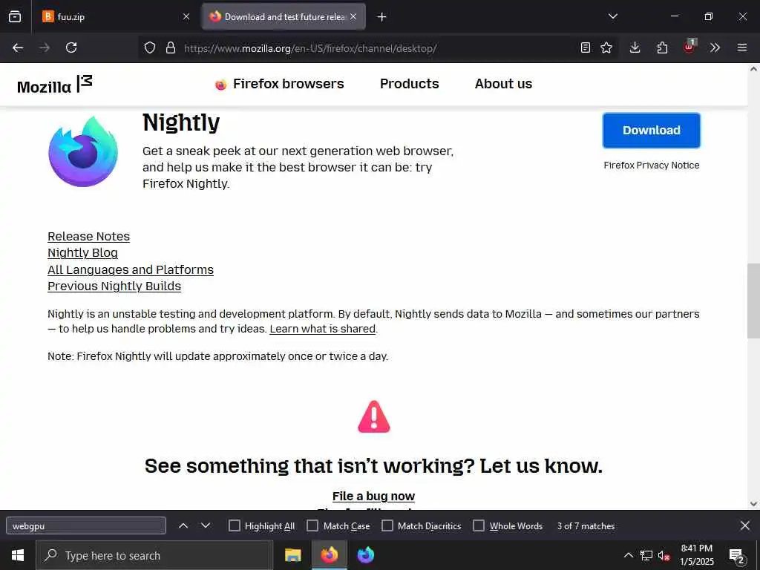Screen dimensions: 760x570
Task: Go back one page
Action: pos(18,47)
